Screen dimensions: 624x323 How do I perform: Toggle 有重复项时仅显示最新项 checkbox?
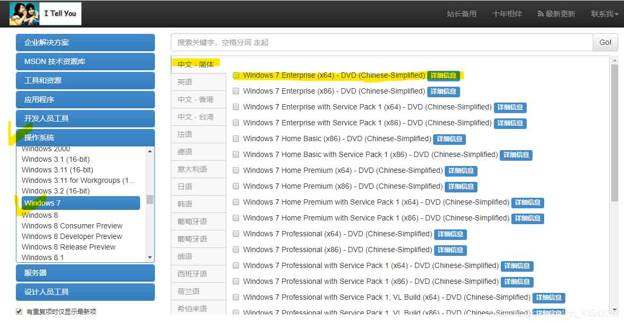(x=19, y=311)
